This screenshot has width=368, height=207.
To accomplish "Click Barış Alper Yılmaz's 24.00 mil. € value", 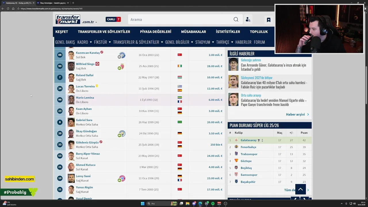I will click(x=215, y=156).
